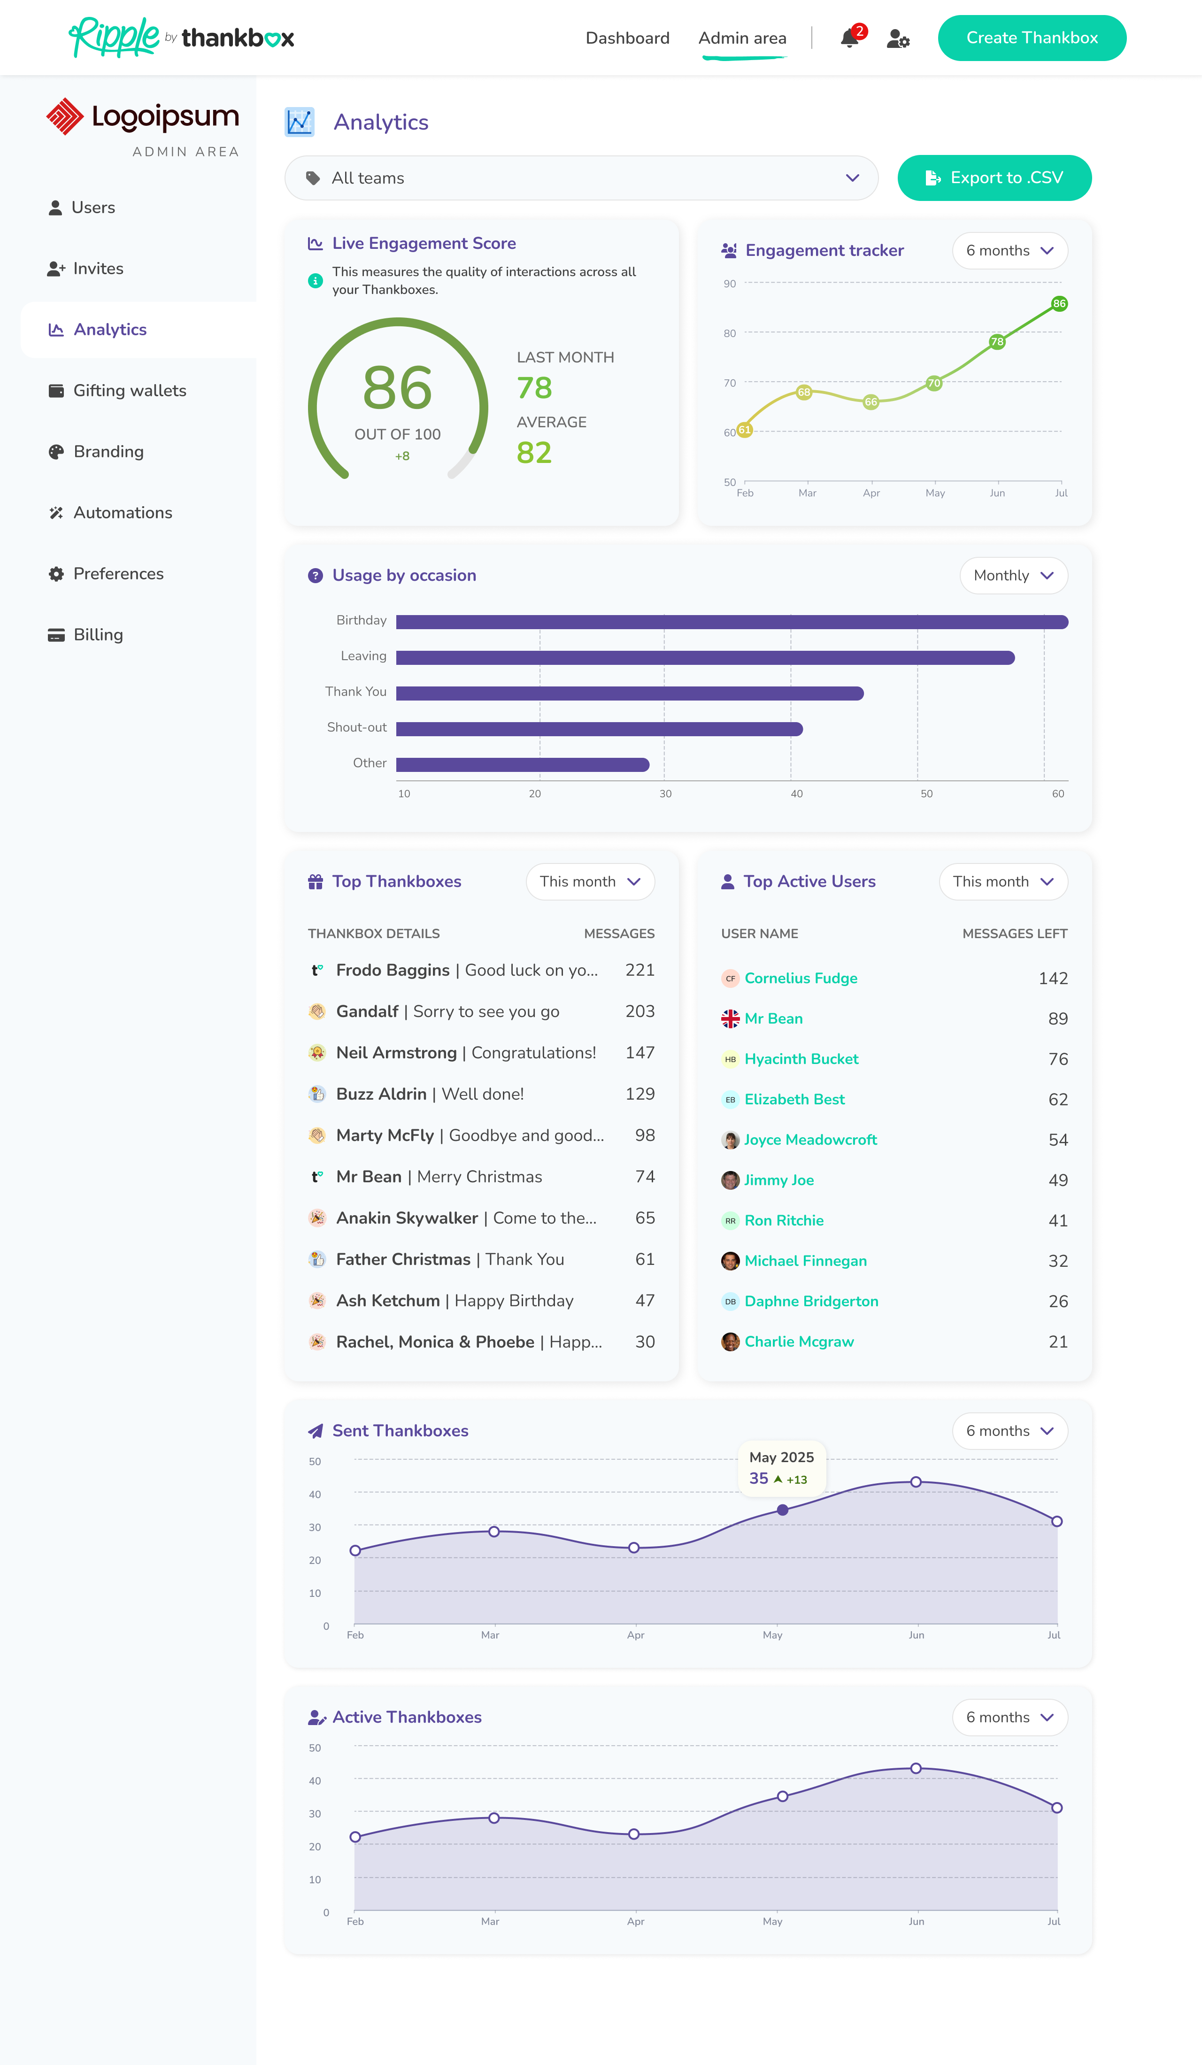Click the notifications bell icon
Viewport: 1202px width, 2065px height.
tap(849, 39)
